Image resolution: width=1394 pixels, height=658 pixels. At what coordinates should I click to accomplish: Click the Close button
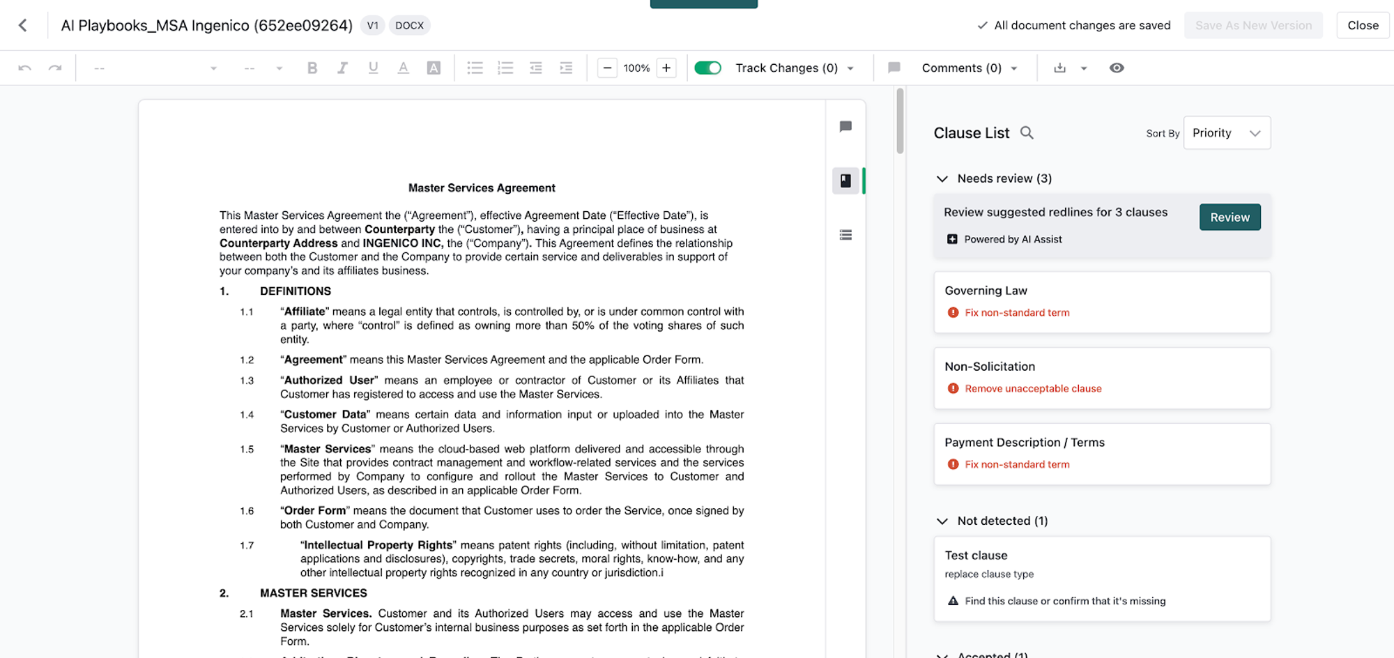(x=1363, y=25)
